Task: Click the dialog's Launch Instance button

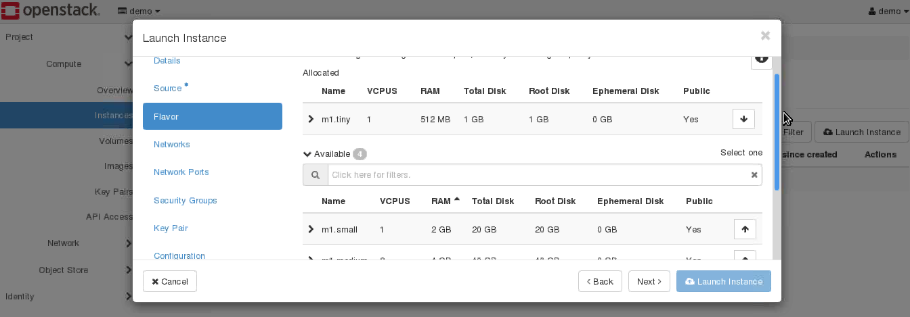Action: [x=724, y=281]
